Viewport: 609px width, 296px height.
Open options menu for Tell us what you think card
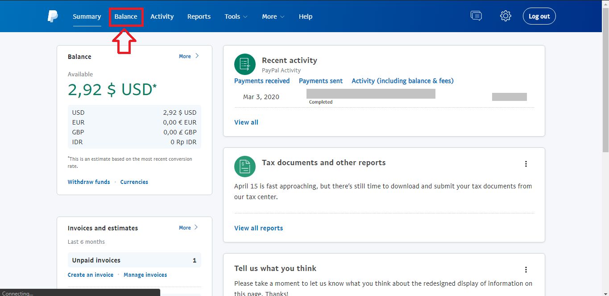(x=526, y=270)
